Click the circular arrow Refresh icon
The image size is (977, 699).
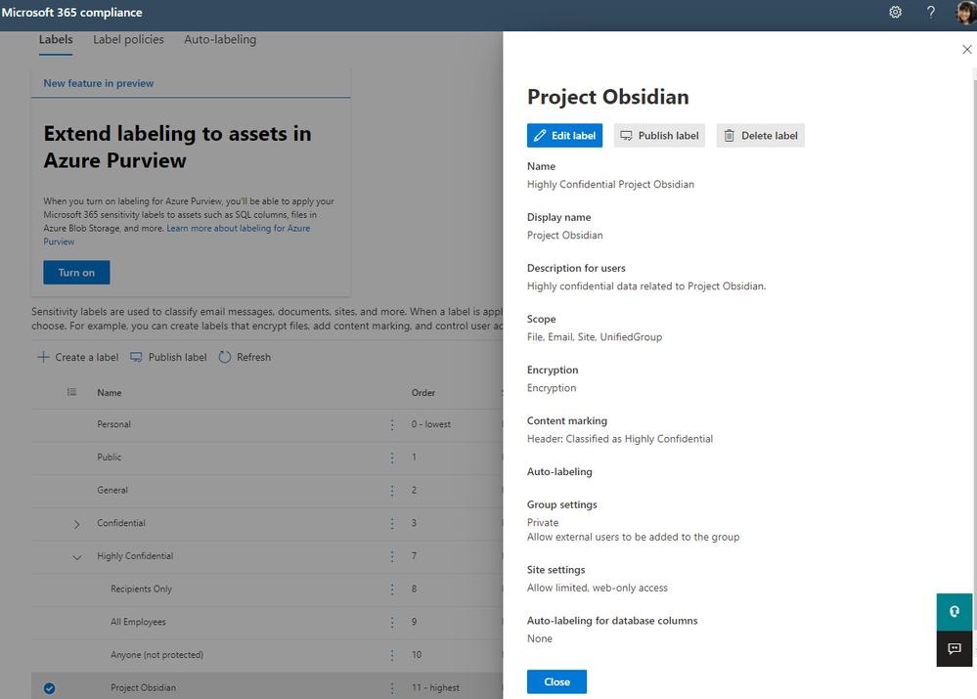pos(225,357)
